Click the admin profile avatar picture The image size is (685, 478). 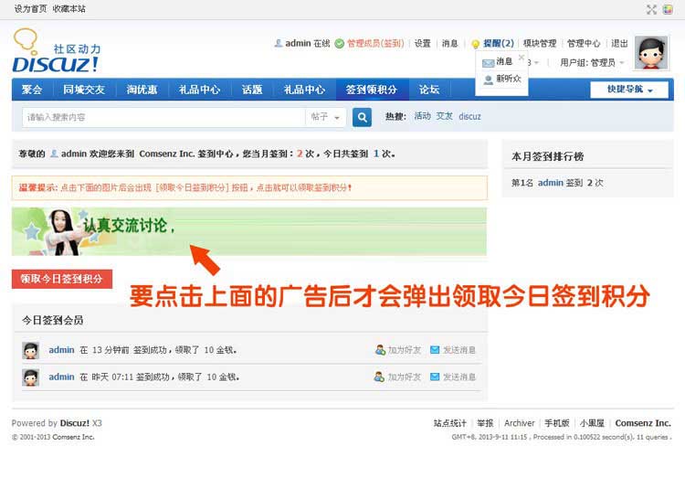click(651, 52)
